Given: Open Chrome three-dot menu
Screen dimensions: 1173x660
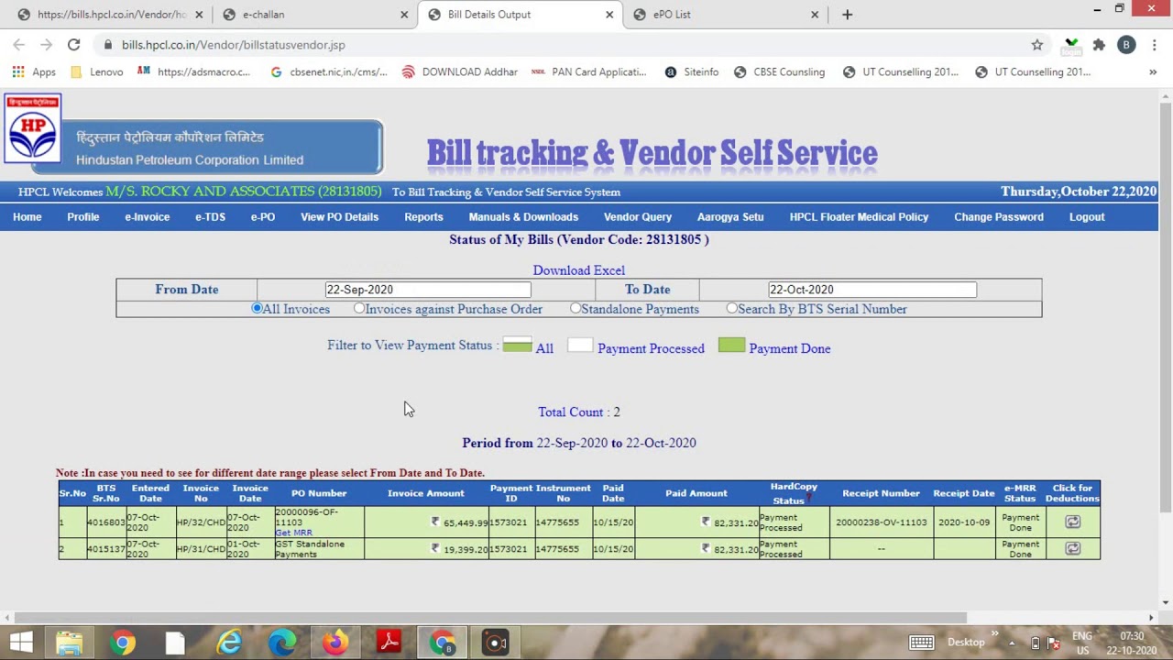Looking at the screenshot, I should [1154, 44].
